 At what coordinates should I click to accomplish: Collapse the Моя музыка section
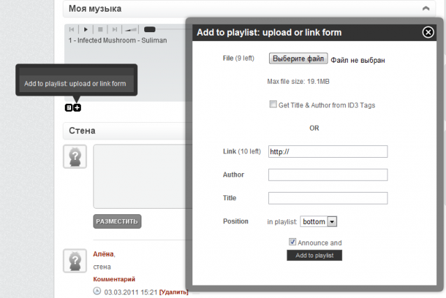[426, 8]
